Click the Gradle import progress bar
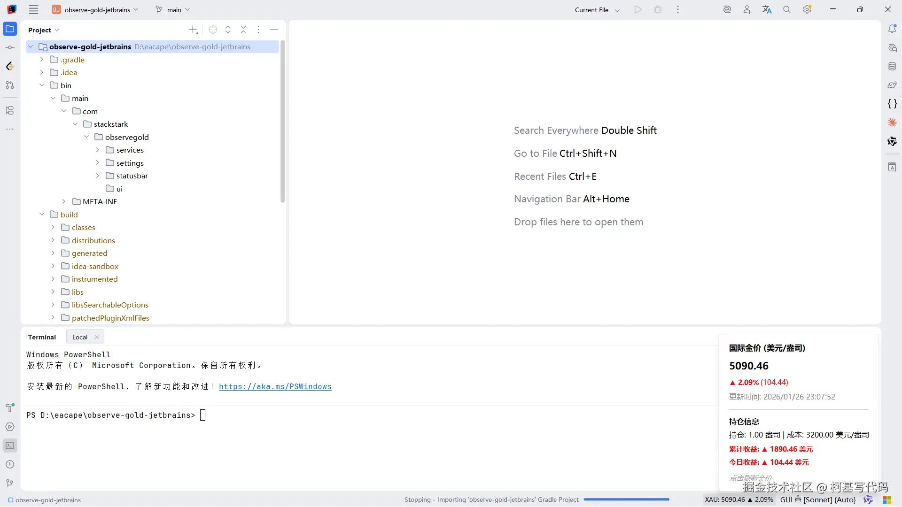902x507 pixels. (x=626, y=499)
